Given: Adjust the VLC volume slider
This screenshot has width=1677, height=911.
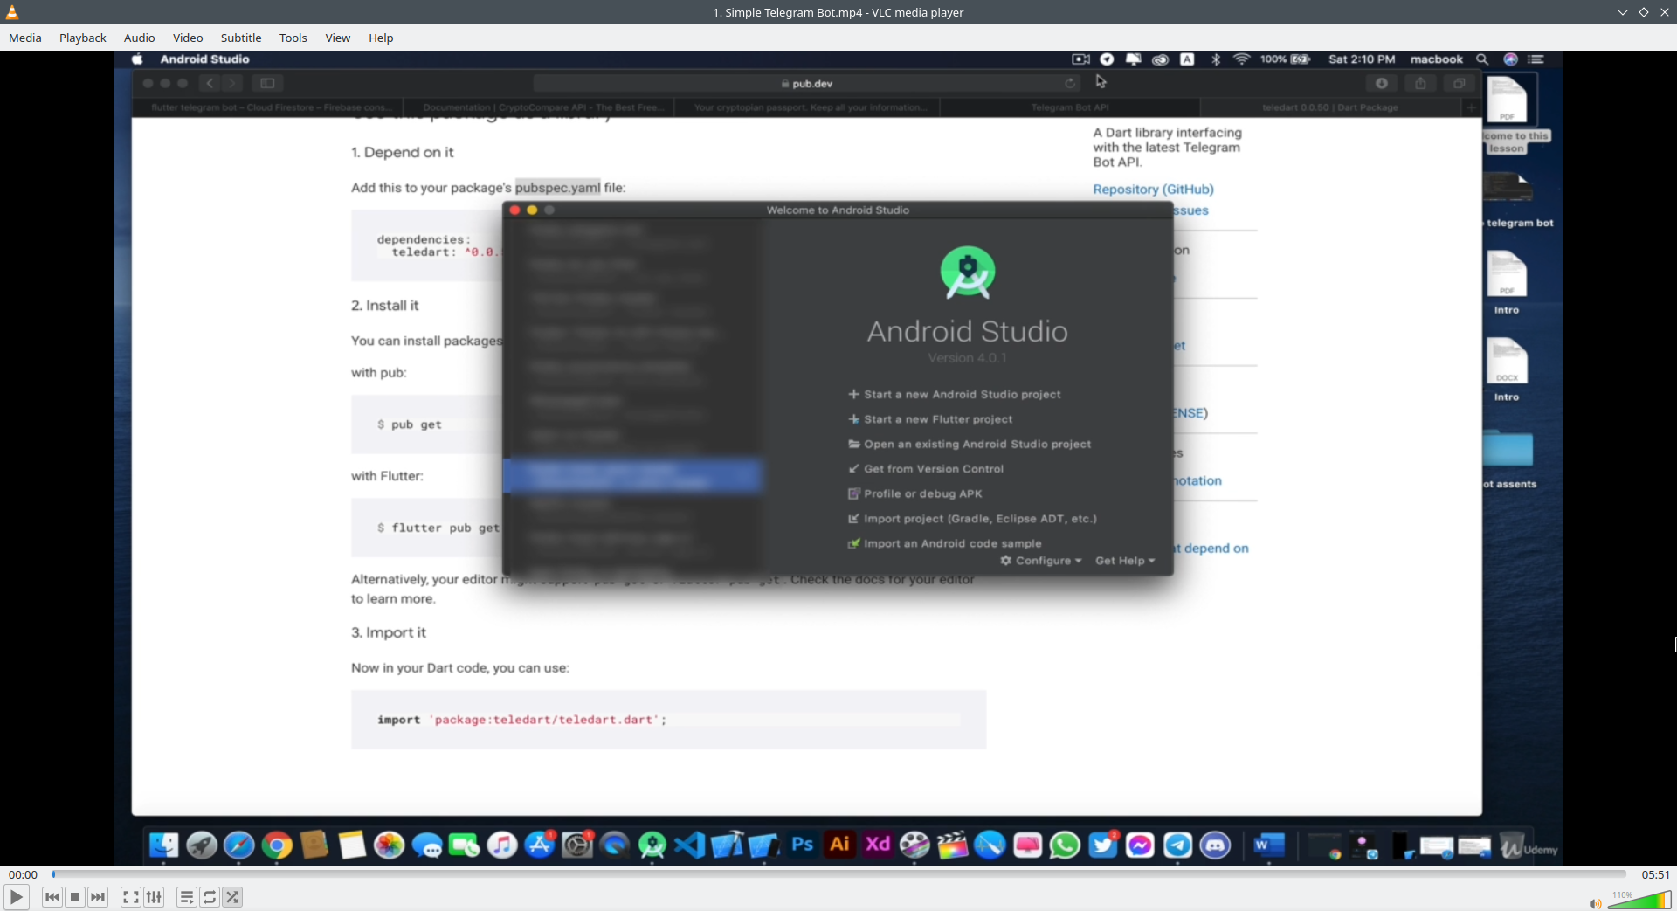Looking at the screenshot, I should (x=1639, y=900).
